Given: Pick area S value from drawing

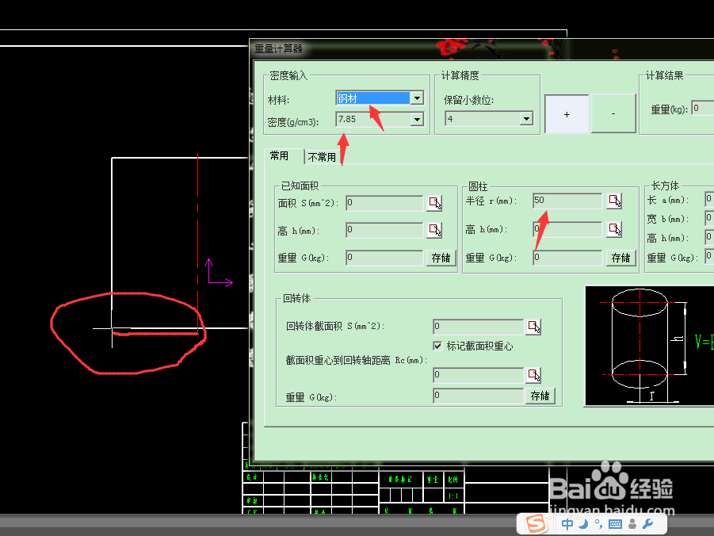Looking at the screenshot, I should [x=434, y=203].
